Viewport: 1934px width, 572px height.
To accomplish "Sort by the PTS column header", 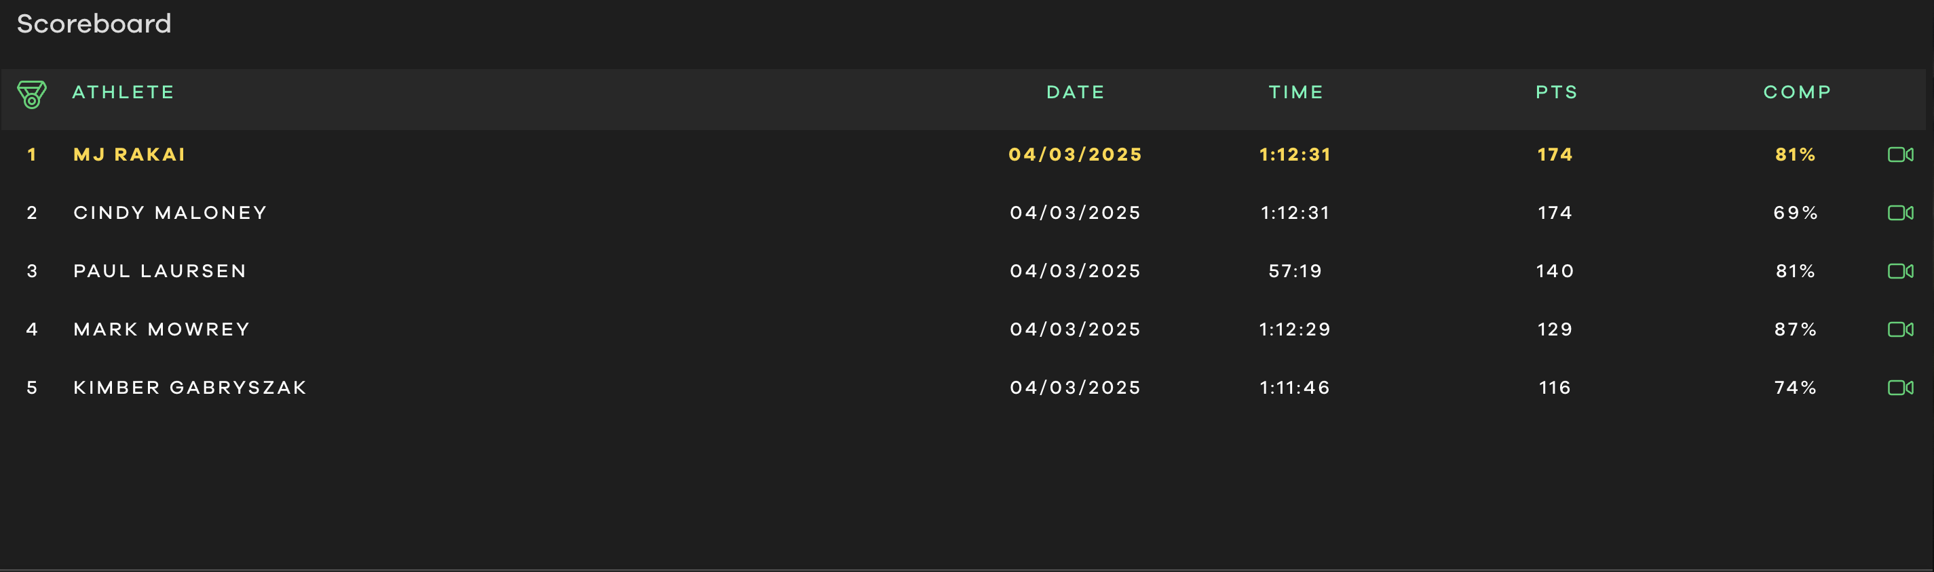I will pos(1556,92).
